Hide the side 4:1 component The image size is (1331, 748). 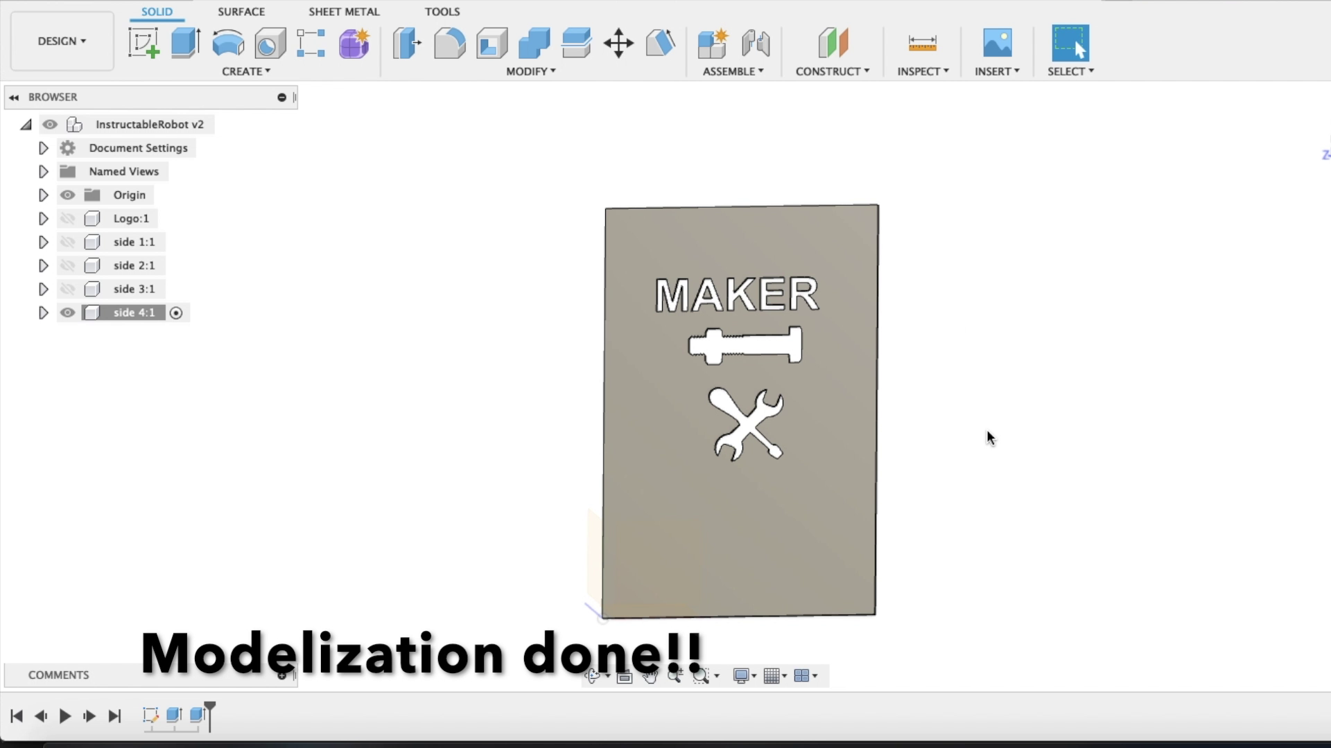67,313
